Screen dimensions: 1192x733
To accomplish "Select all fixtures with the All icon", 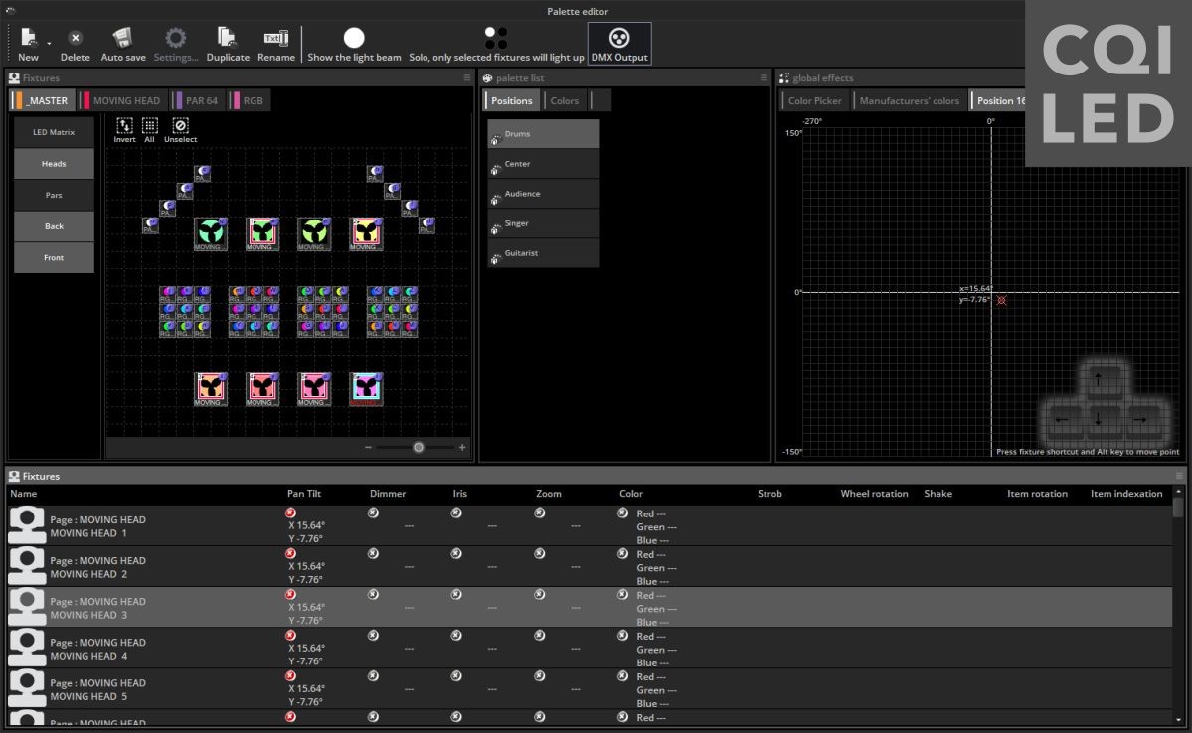I will coord(150,126).
